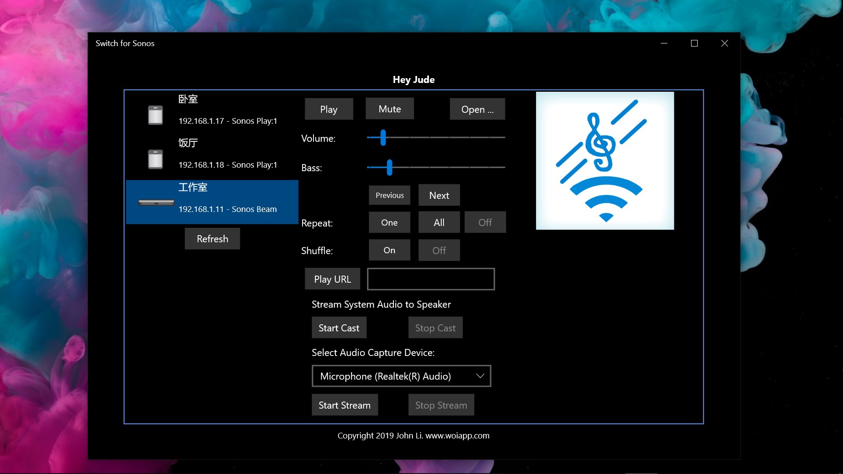The image size is (843, 474).
Task: Click the Play URL text field
Action: [x=431, y=279]
